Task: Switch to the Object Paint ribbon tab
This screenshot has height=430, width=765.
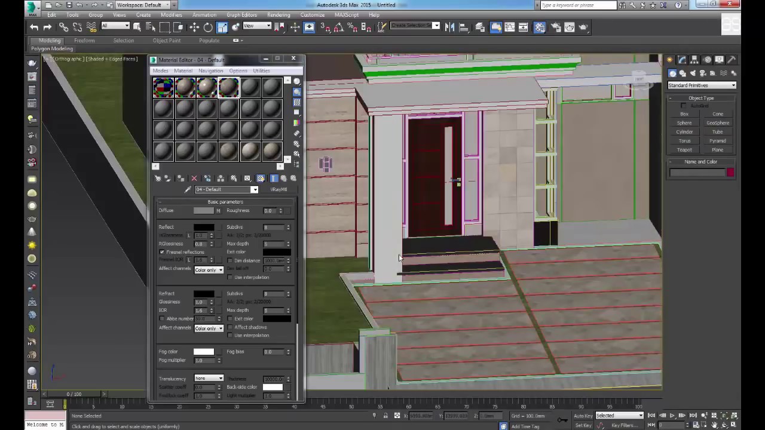Action: tap(166, 41)
